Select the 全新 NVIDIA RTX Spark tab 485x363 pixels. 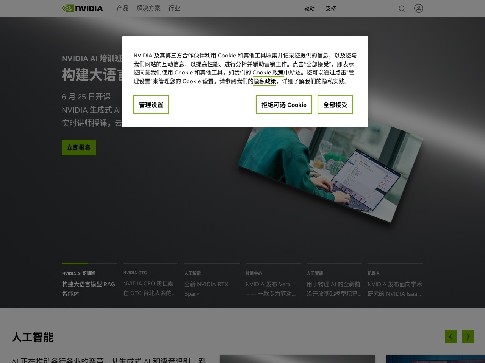tap(212, 280)
